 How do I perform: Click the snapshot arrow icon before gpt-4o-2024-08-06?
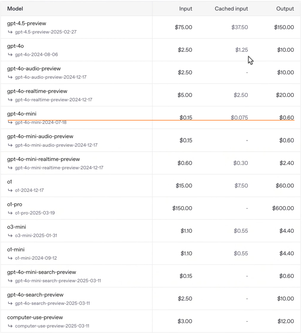[x=10, y=54]
